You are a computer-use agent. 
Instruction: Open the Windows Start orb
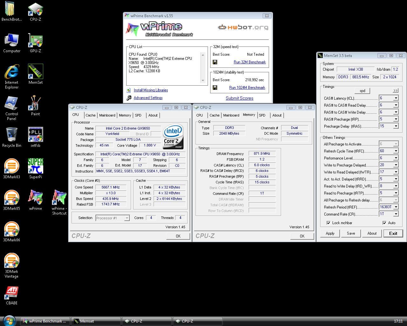pyautogui.click(x=9, y=321)
